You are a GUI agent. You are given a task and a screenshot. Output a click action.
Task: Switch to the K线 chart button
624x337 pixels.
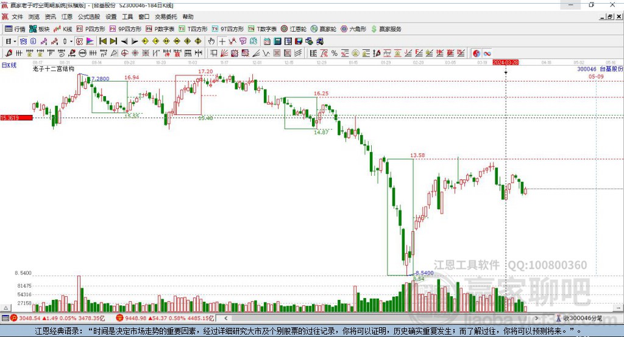63,29
